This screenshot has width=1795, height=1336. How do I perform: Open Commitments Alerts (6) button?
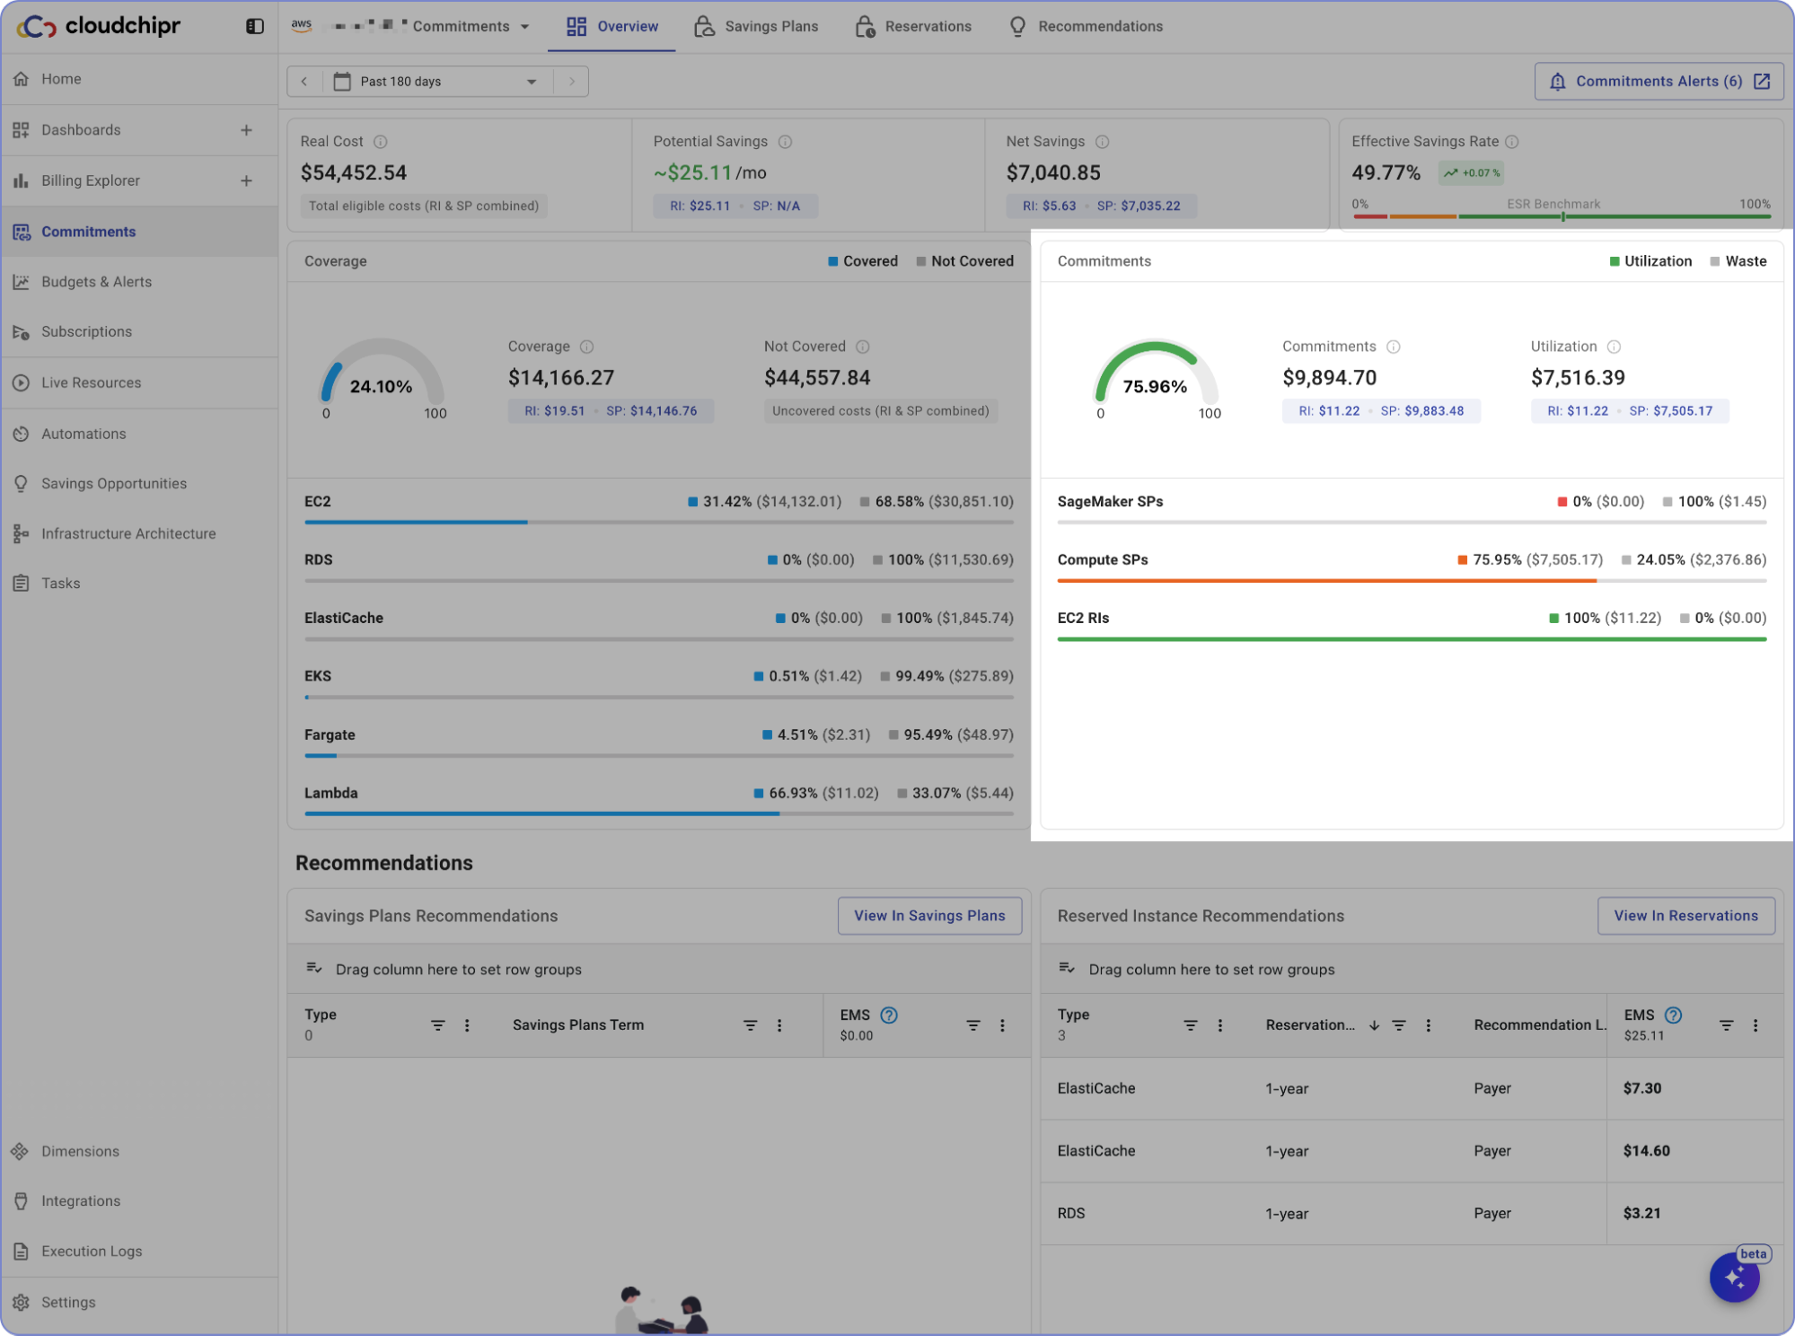coord(1658,82)
